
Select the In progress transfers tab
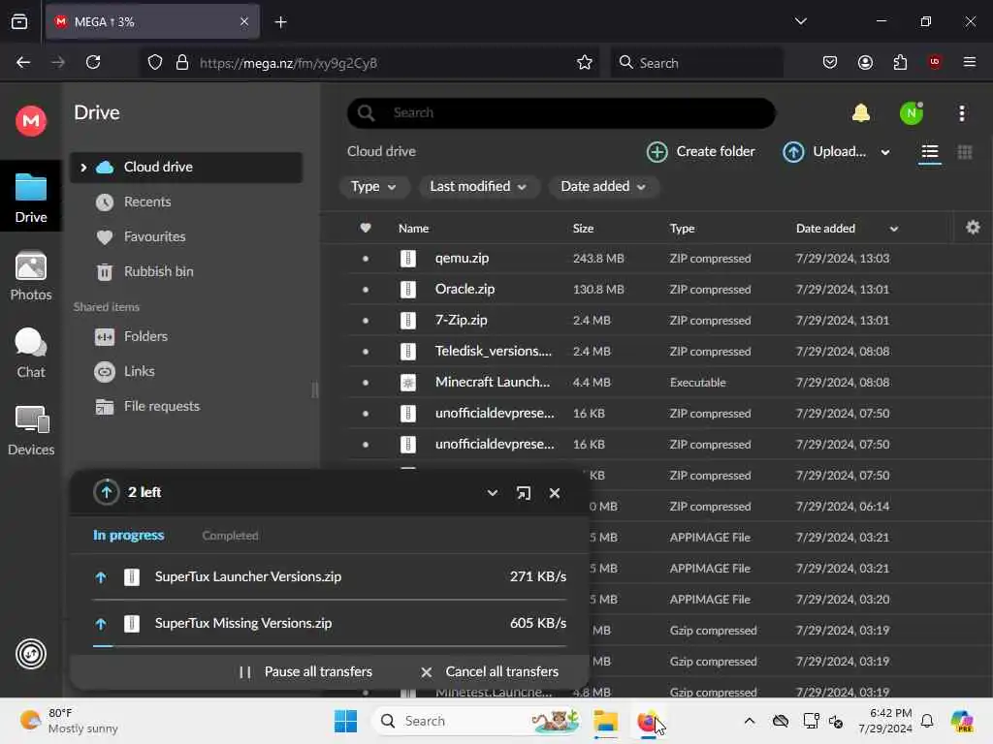(x=129, y=535)
